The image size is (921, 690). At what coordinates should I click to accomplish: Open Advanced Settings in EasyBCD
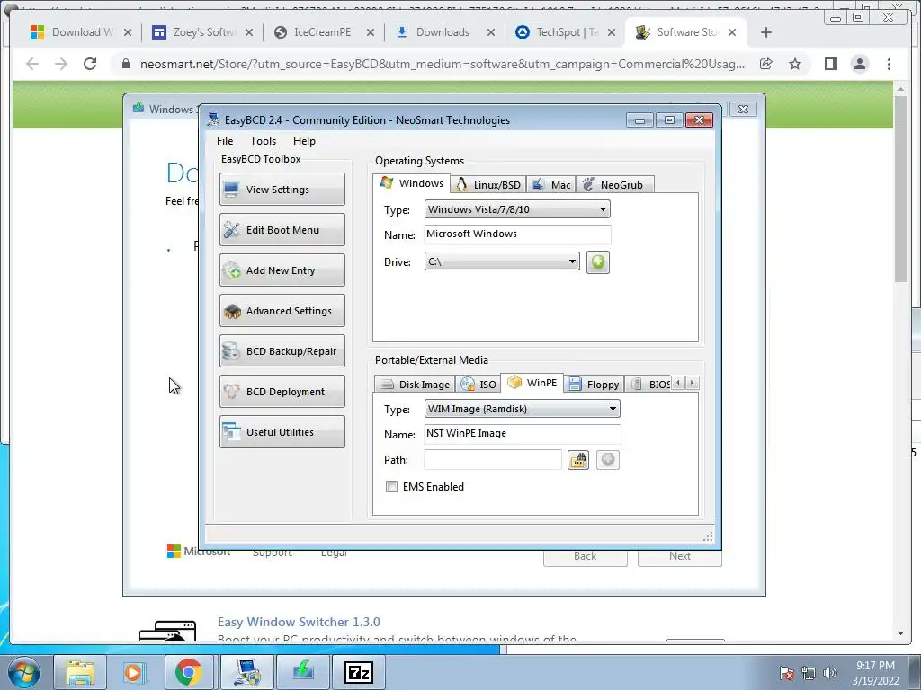(x=282, y=310)
